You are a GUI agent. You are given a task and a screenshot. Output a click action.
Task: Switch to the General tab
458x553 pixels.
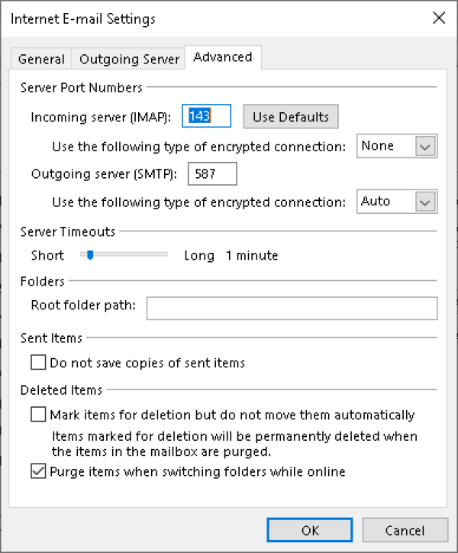(x=41, y=59)
